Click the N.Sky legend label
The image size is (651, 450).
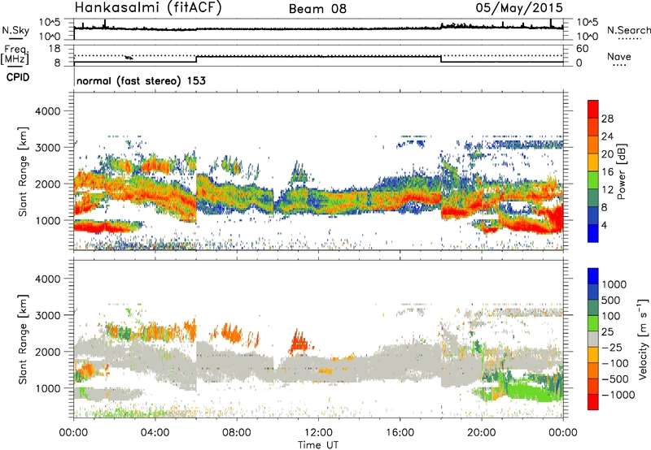[x=15, y=30]
